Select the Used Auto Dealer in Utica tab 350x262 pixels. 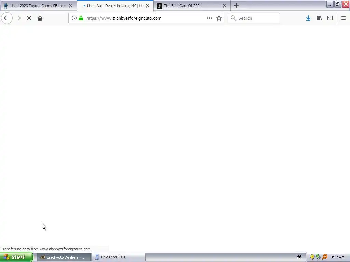coord(115,6)
